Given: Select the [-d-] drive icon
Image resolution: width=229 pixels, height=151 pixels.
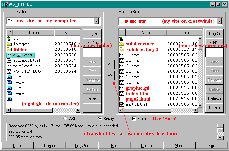Looking at the screenshot, I should click(x=9, y=88).
